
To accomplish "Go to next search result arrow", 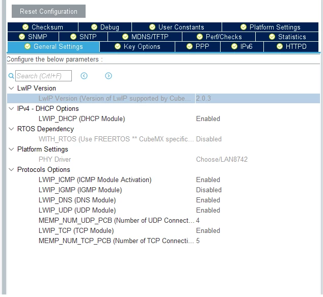I will (109, 76).
